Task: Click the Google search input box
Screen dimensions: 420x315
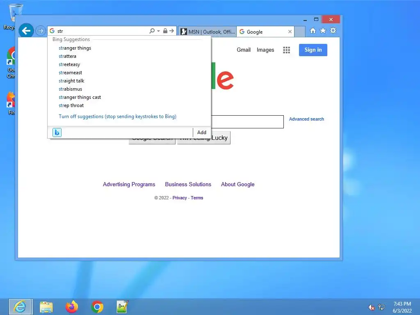Action: (247, 122)
